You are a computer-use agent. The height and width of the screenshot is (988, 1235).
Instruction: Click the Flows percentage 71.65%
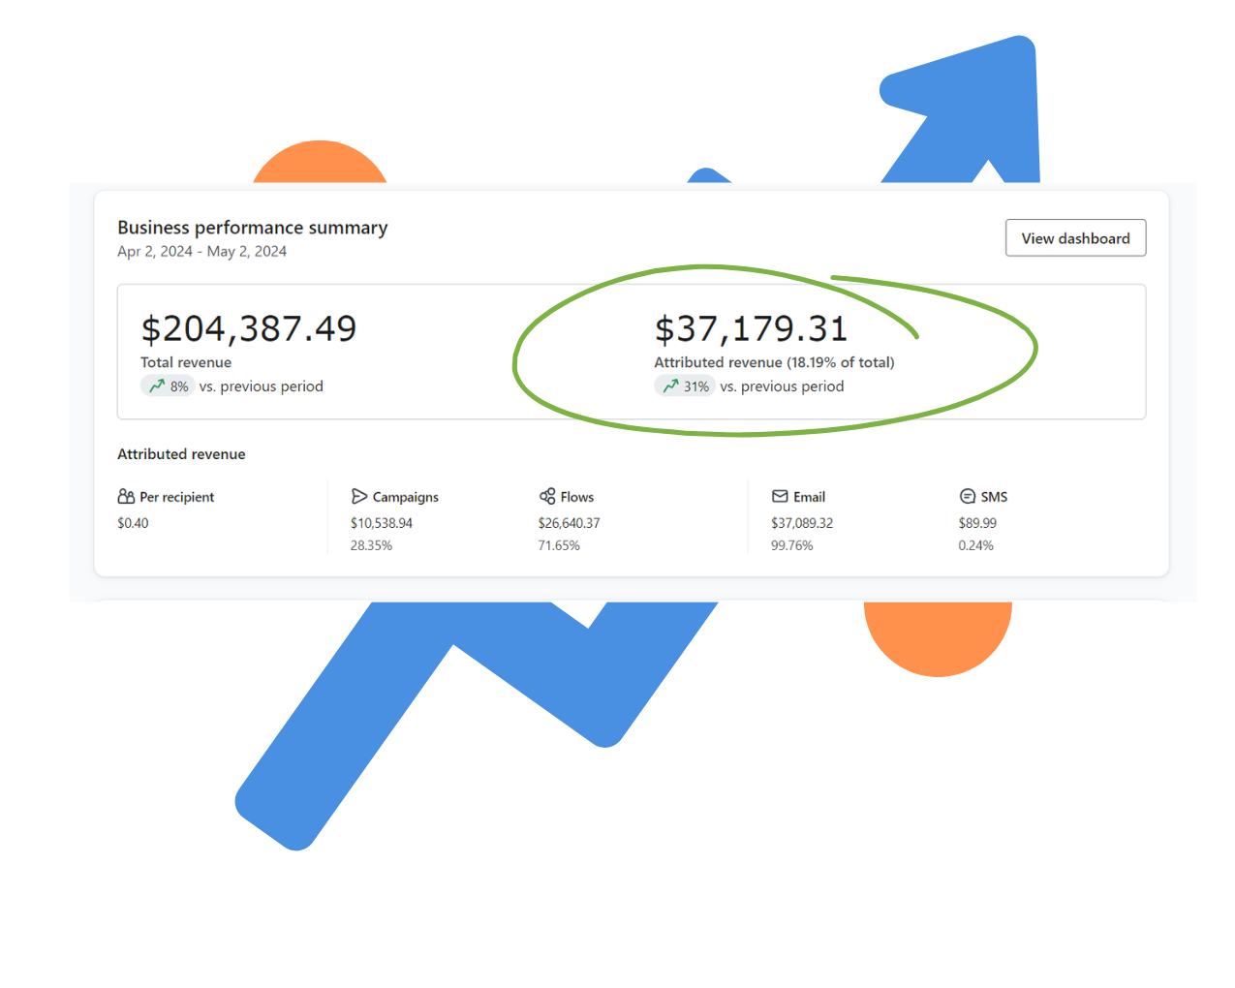[559, 546]
